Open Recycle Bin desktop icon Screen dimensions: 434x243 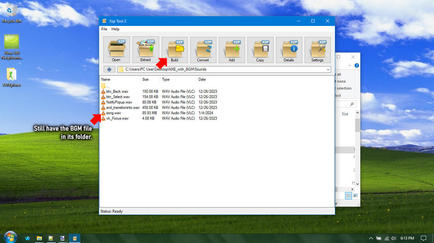click(12, 13)
